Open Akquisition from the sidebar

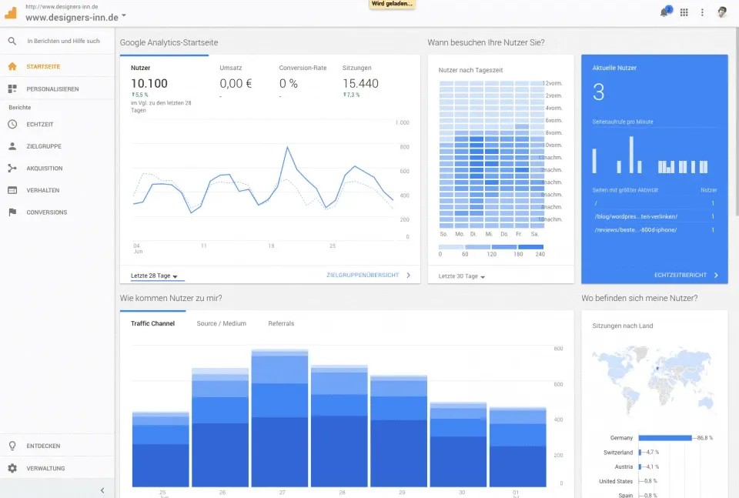(11, 168)
